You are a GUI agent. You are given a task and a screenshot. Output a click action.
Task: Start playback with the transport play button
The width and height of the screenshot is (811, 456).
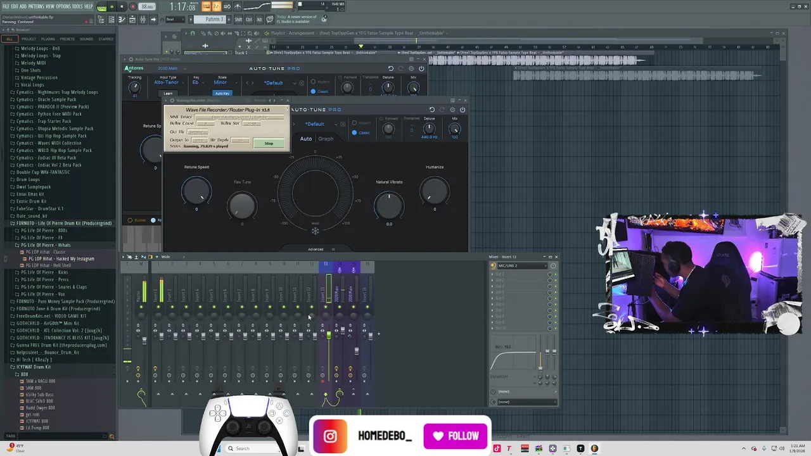point(112,6)
